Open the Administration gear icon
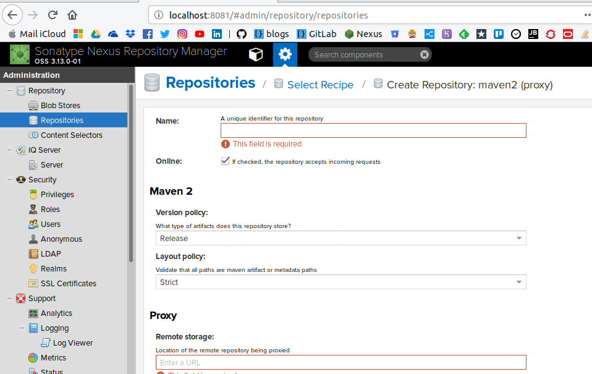 point(285,54)
